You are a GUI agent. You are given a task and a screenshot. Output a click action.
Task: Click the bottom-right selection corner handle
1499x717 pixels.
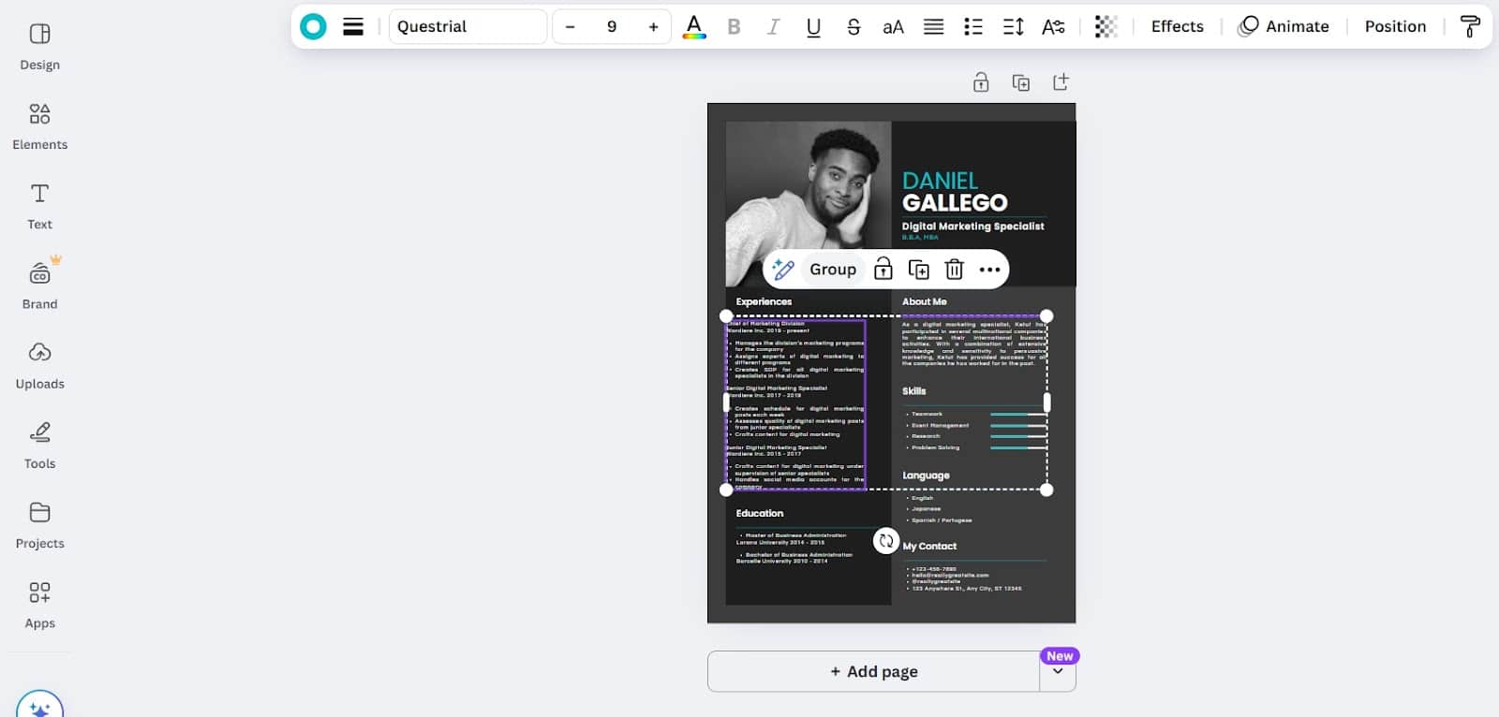(1046, 490)
